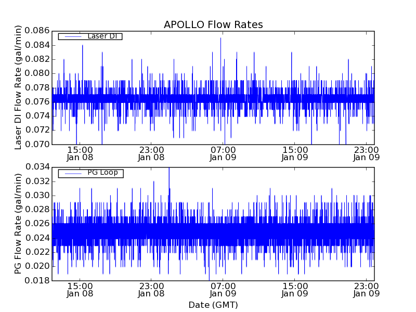Click the 0.074 tick label on top plot
Viewport: 416px width, 312px height.
click(x=37, y=116)
